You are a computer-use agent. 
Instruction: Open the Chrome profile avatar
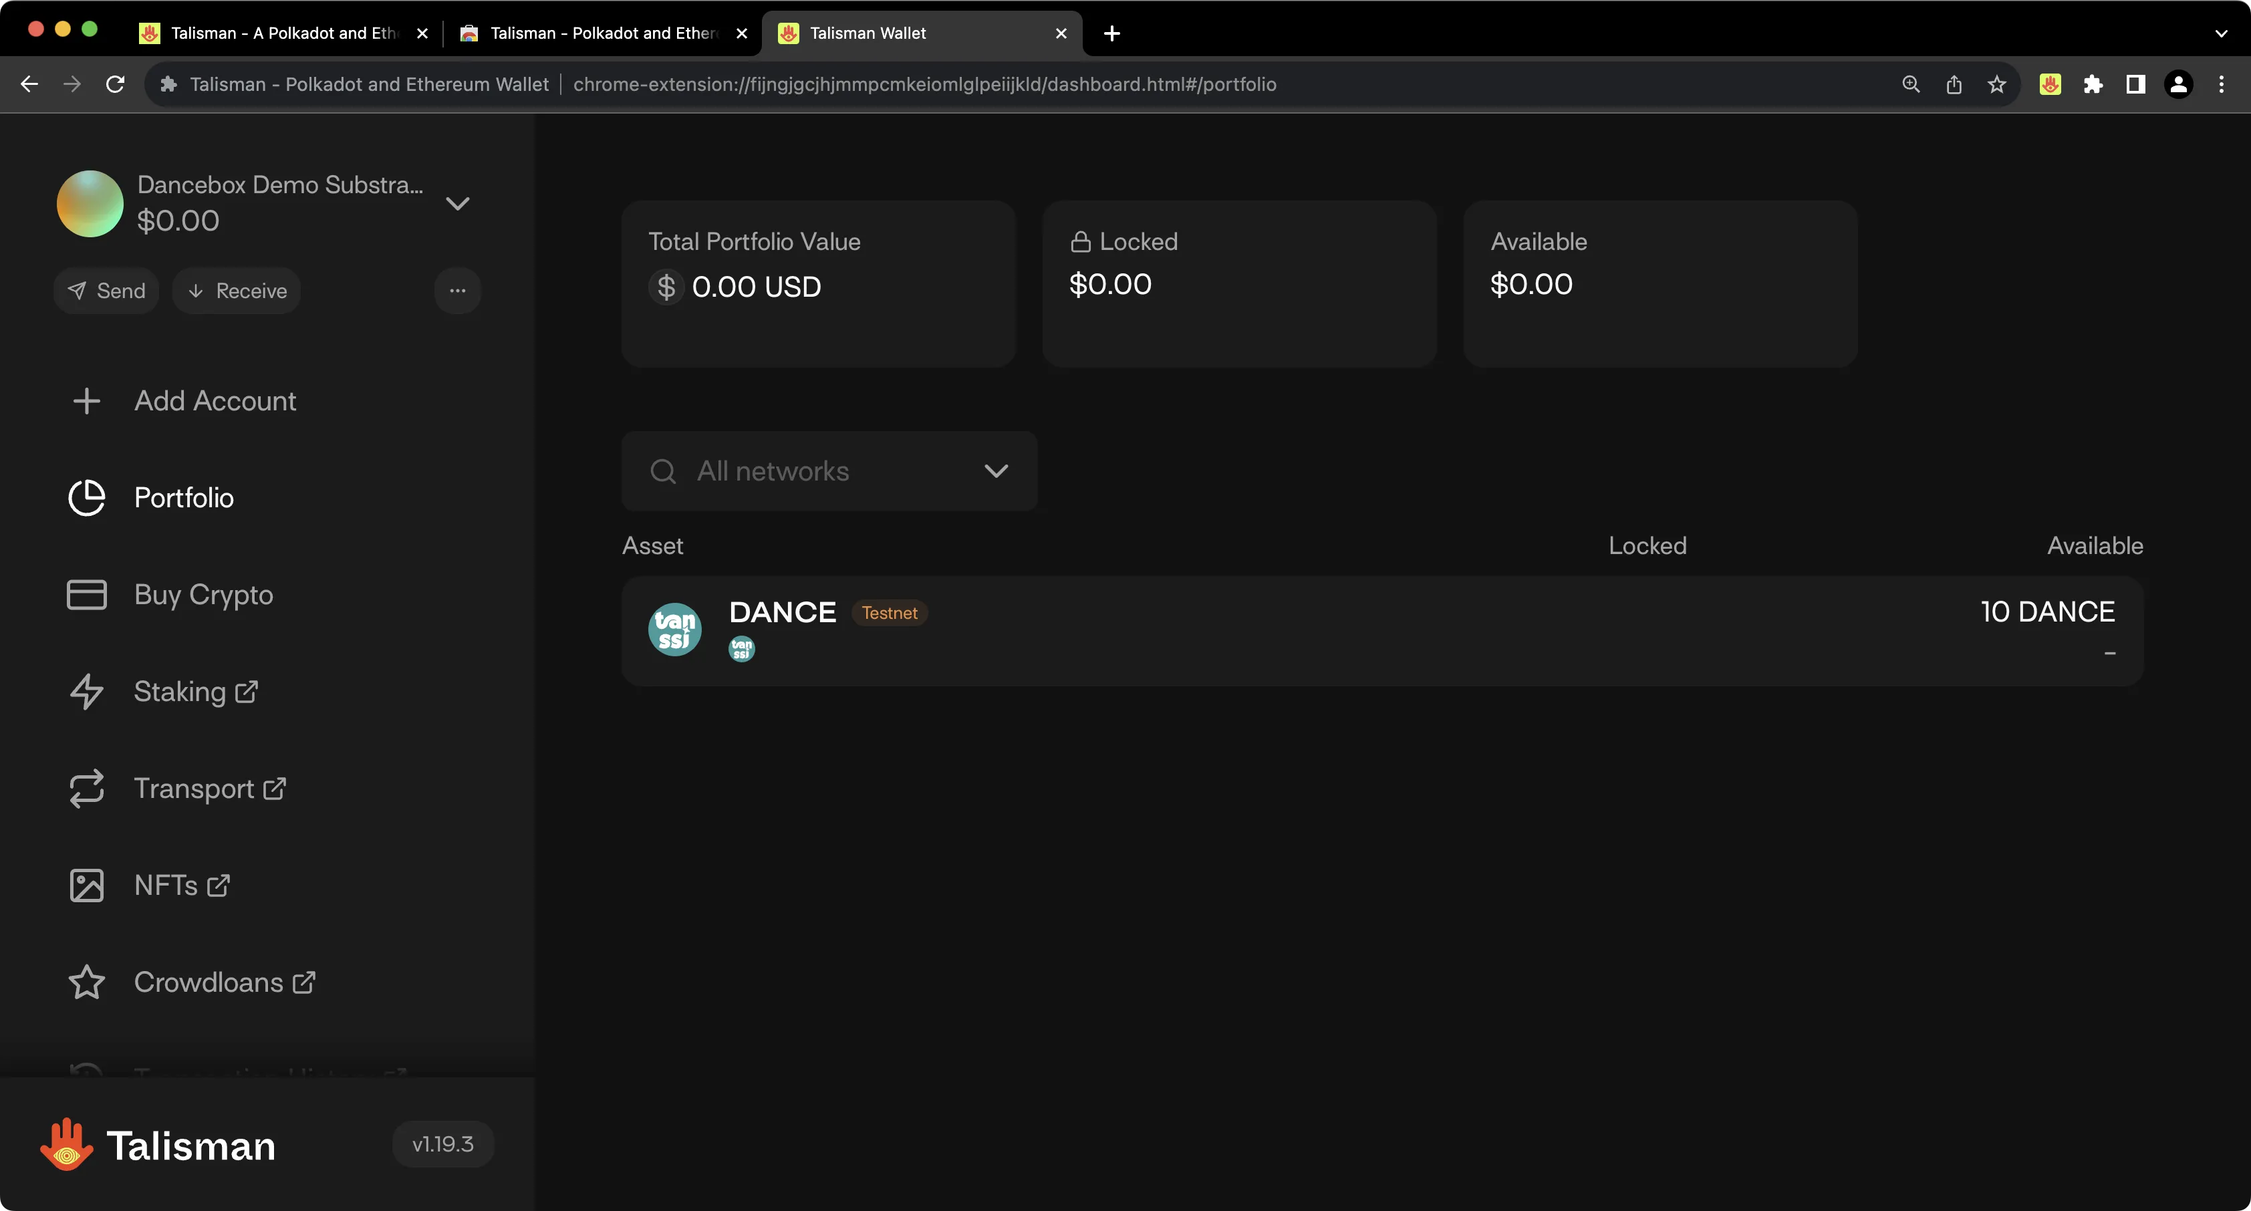(2178, 84)
